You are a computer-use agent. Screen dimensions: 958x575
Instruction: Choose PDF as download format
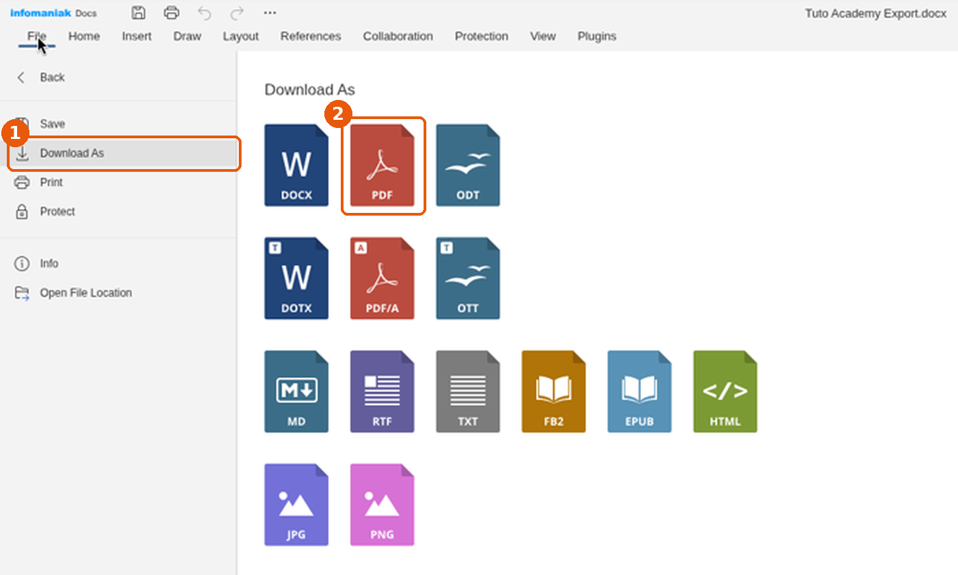[x=383, y=165]
